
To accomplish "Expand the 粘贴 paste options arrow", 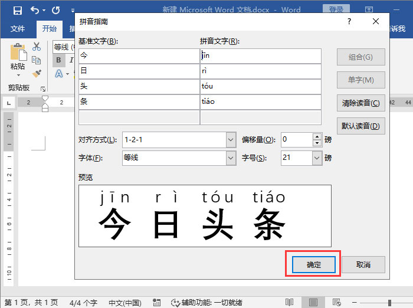I will [18, 76].
